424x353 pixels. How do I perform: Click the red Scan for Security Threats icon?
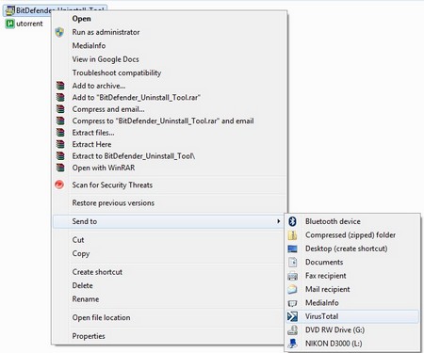coord(59,185)
